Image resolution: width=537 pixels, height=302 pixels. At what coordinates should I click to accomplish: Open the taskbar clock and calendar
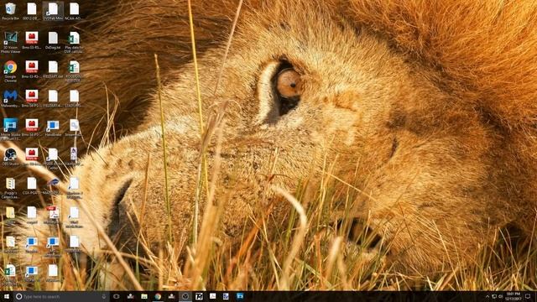tap(513, 296)
